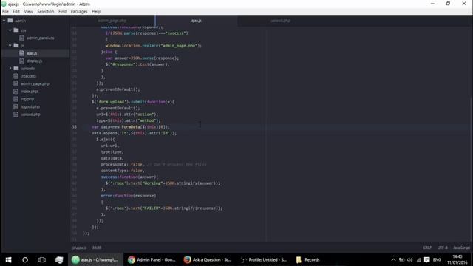Click the file path in status bar
The width and height of the screenshot is (473, 266).
(x=79, y=248)
